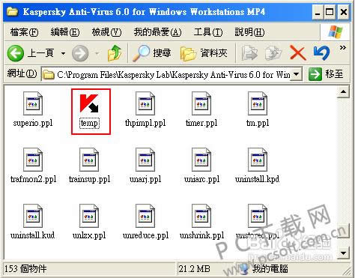Select the unlzx.ppl file icon
The width and height of the screenshot is (355, 278).
[x=89, y=216]
